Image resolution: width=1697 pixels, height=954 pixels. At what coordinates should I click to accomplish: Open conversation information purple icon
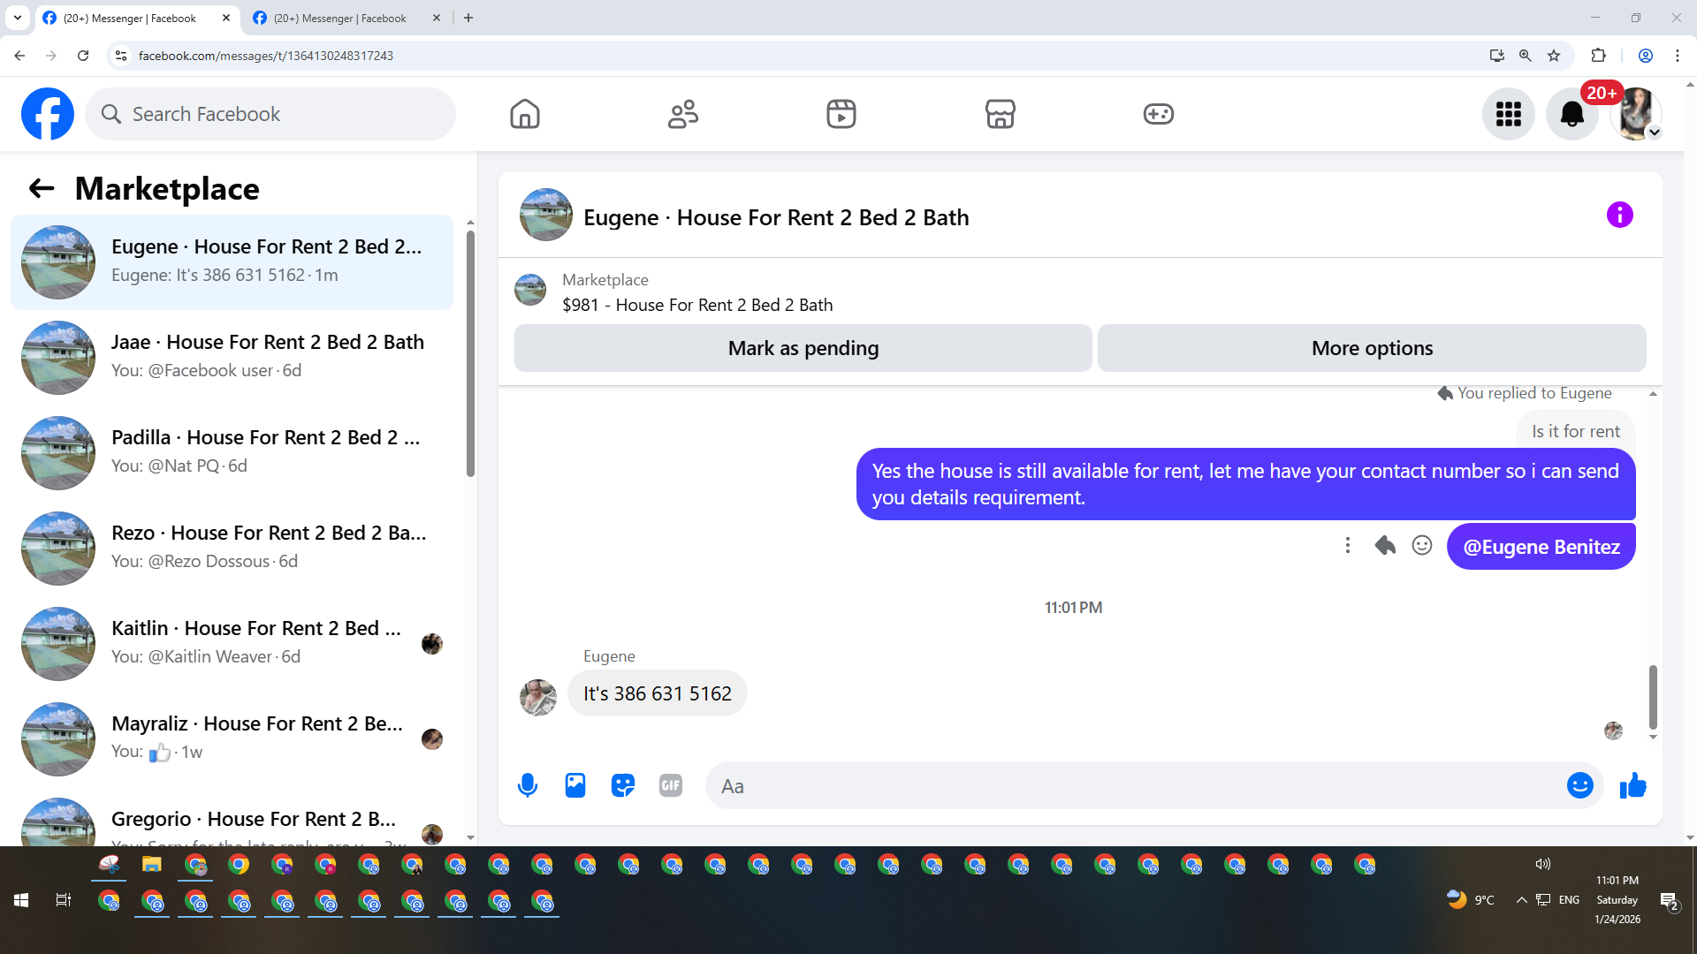pos(1619,215)
